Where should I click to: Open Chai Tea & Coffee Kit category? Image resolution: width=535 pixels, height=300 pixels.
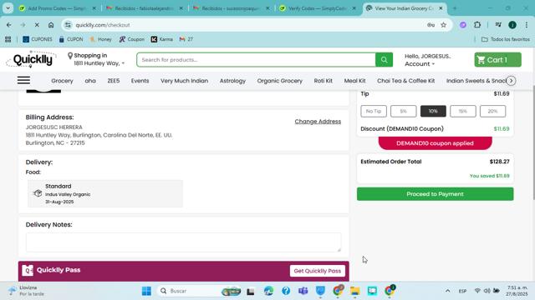click(x=405, y=81)
